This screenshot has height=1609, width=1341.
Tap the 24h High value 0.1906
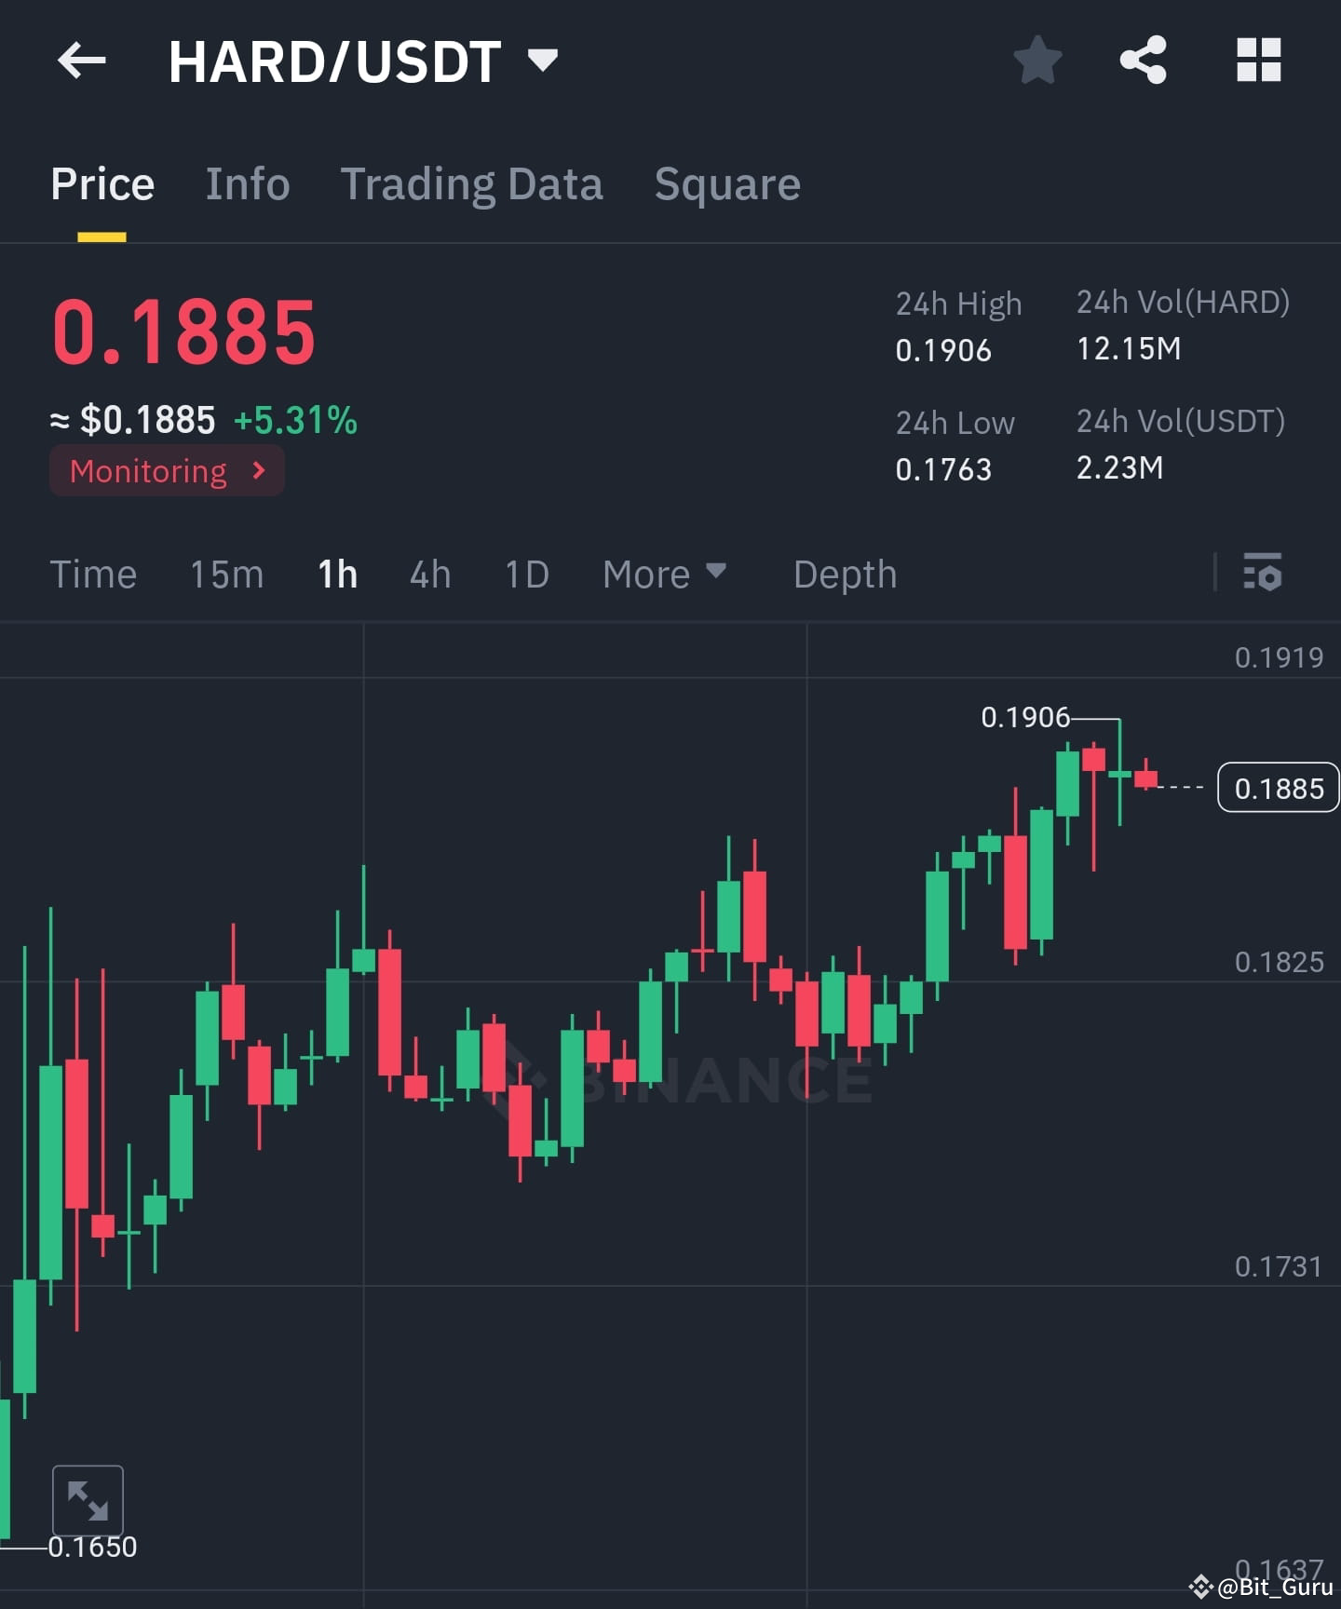point(943,351)
